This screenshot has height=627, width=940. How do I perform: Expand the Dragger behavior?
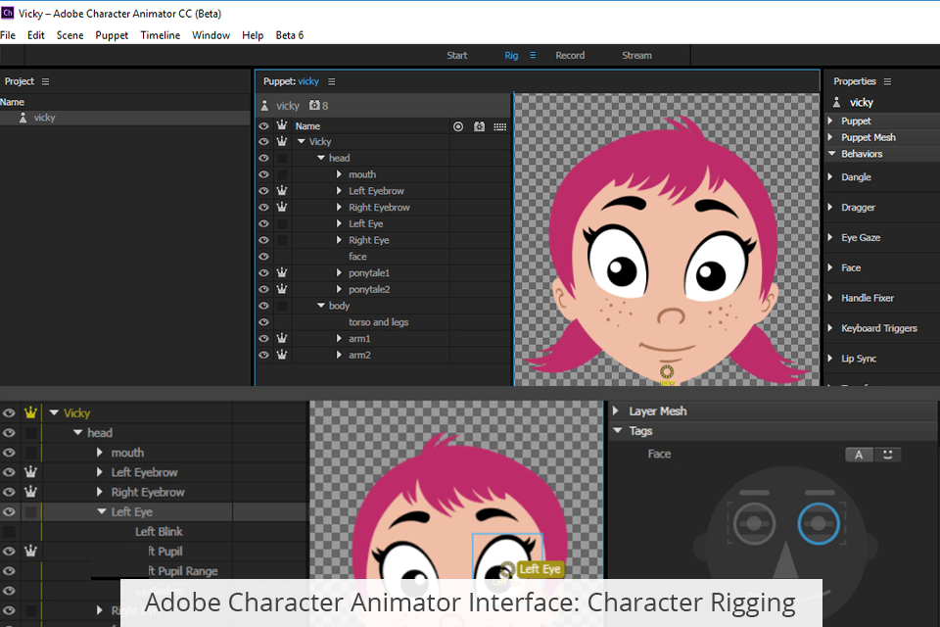831,207
